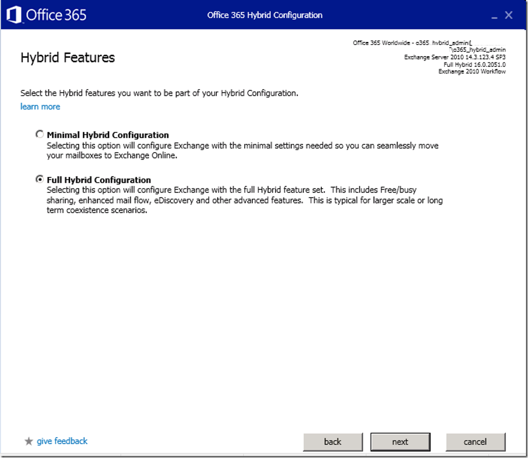Click the Hybrid Features heading
Screen dimensions: 528x458
tap(68, 57)
